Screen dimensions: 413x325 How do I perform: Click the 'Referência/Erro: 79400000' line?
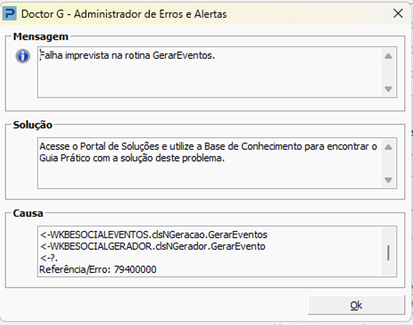98,269
